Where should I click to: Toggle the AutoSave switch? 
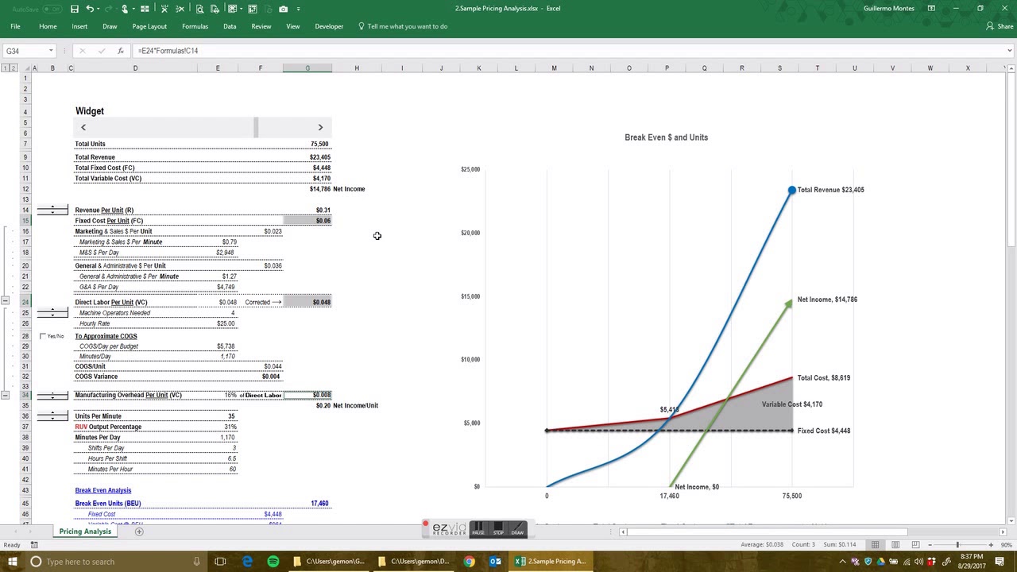tap(52, 9)
